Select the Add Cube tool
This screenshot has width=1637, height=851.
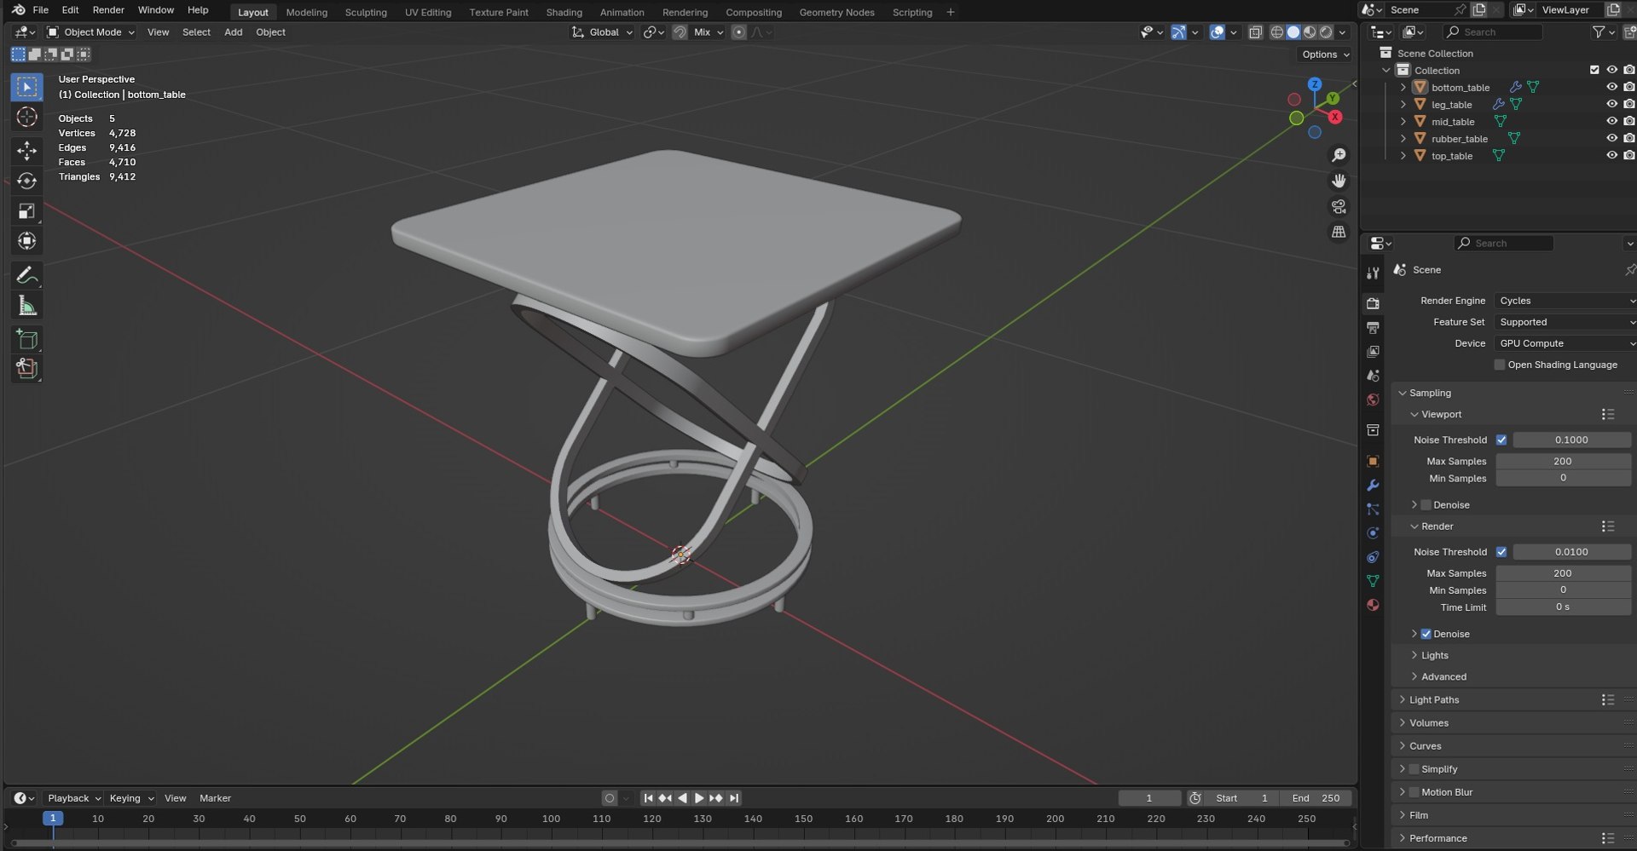click(x=26, y=339)
